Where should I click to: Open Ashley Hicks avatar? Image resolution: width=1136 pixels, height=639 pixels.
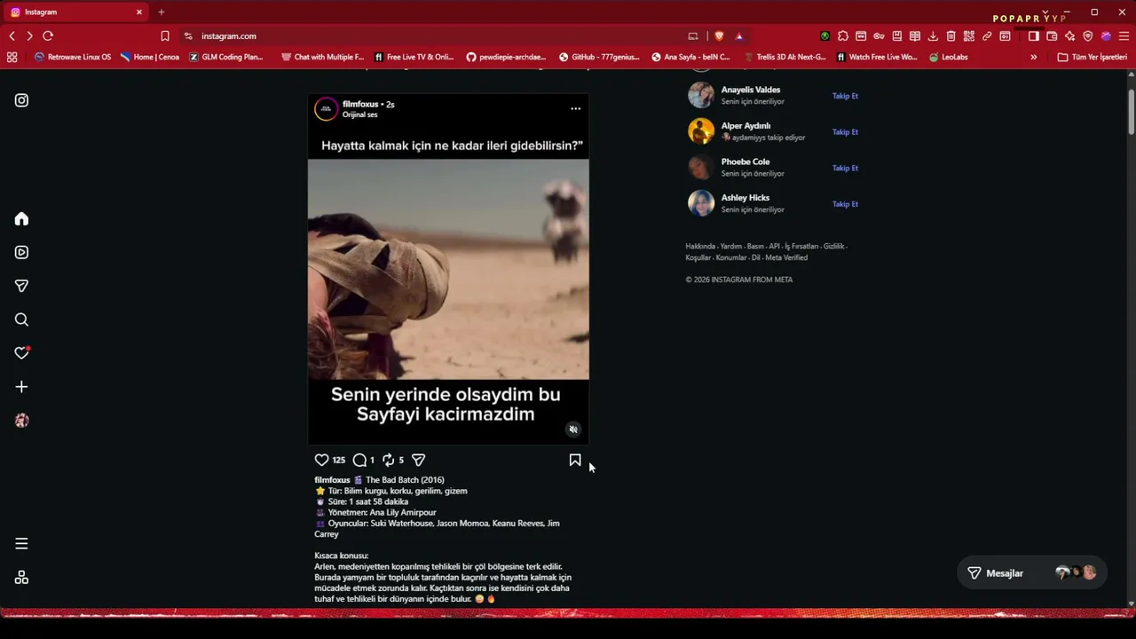point(701,203)
